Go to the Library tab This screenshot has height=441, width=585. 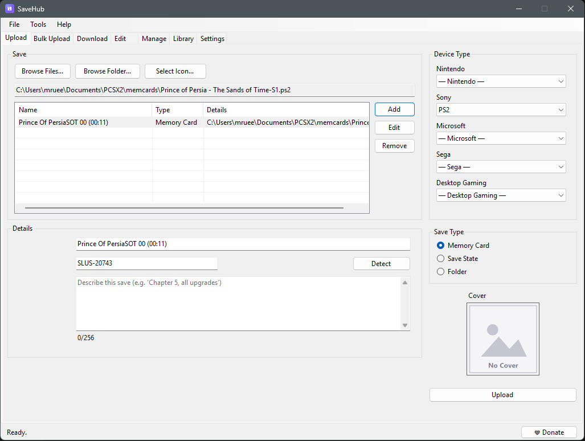click(183, 39)
